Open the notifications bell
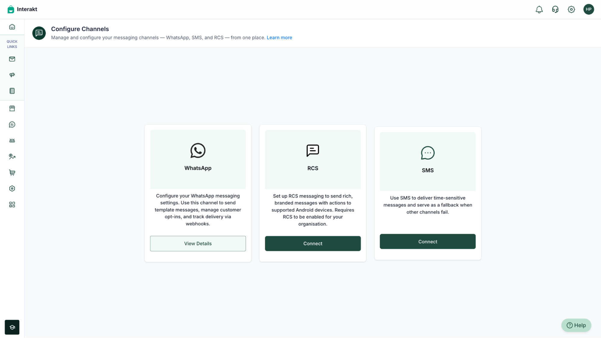The image size is (601, 338). (539, 10)
